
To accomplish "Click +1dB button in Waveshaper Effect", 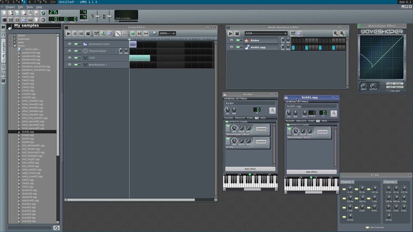I will coord(389,84).
